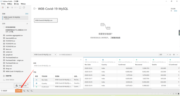Open the 文件(F) menu
Image resolution: width=180 pixels, height=96 pixels.
[3, 4]
